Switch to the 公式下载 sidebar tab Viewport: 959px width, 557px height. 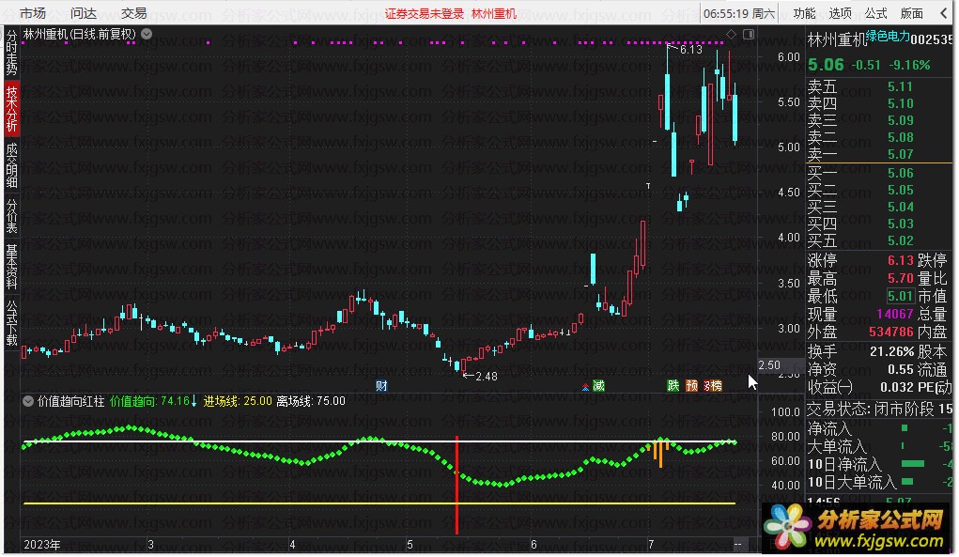11,322
